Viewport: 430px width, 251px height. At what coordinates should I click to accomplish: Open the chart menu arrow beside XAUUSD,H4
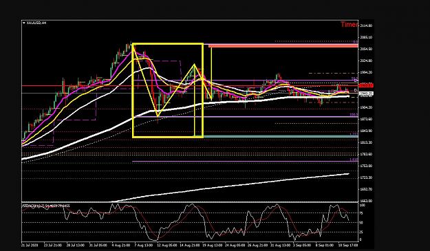pos(24,23)
